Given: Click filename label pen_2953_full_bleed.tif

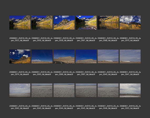Looking at the screenshot, I should [20, 40].
